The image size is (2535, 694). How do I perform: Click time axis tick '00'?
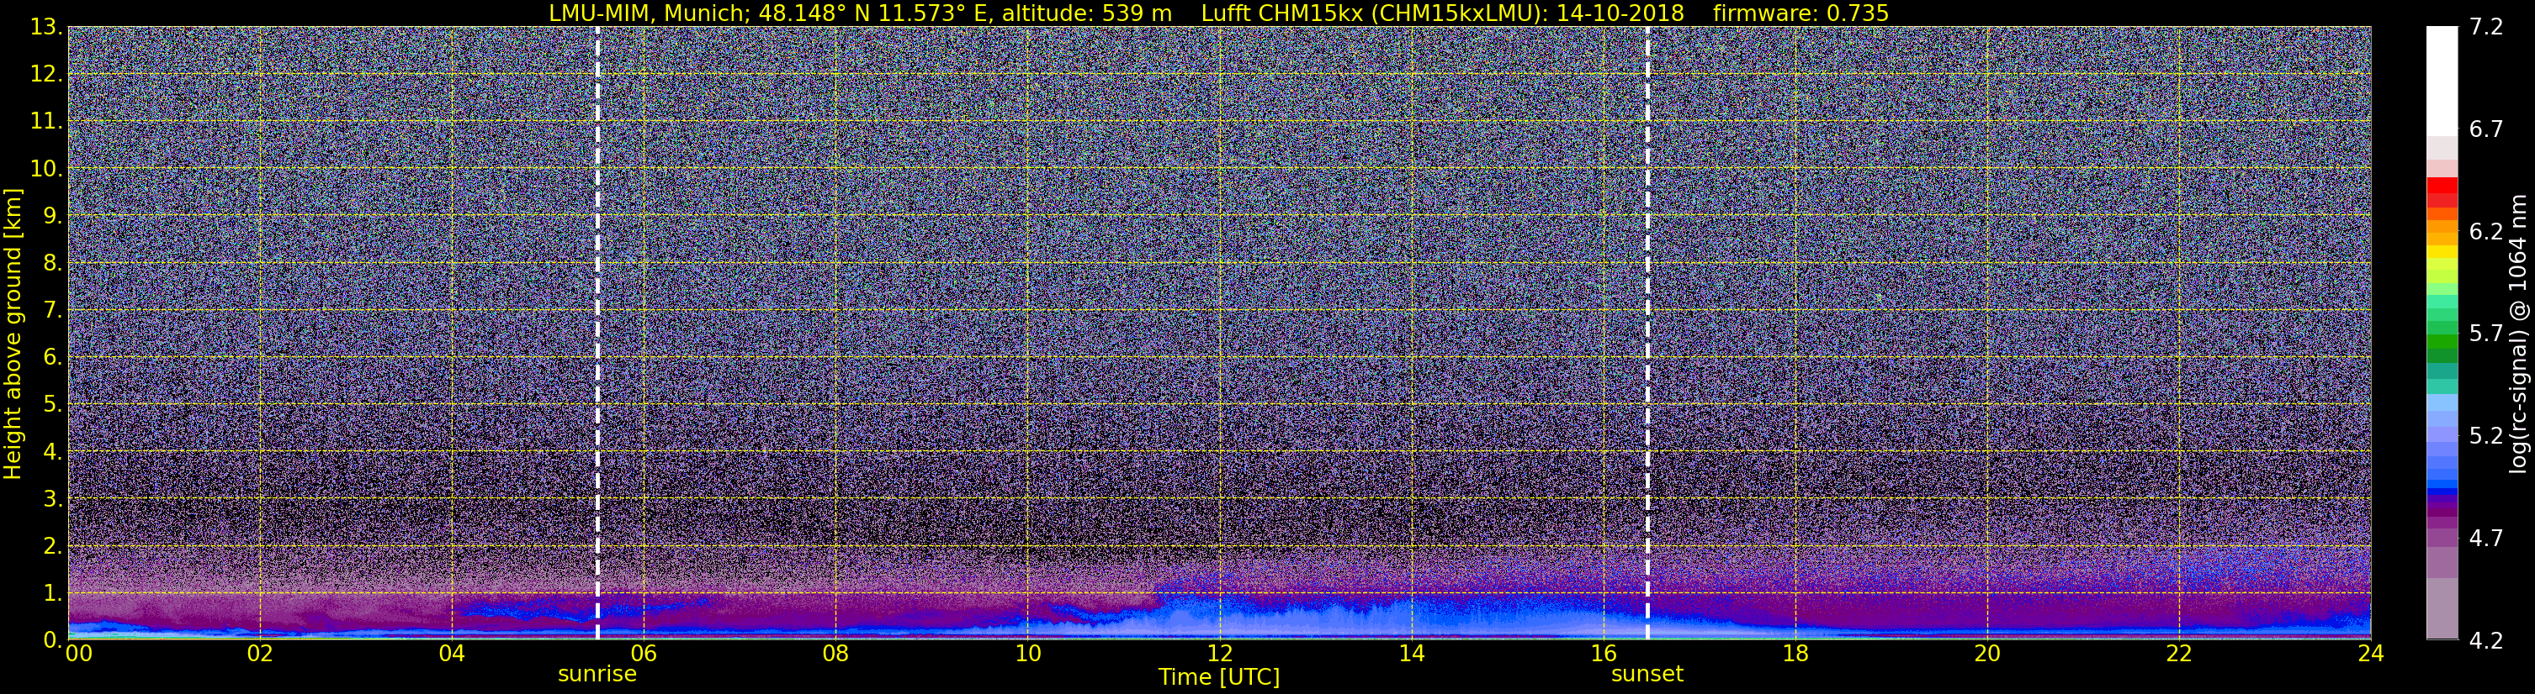[79, 654]
